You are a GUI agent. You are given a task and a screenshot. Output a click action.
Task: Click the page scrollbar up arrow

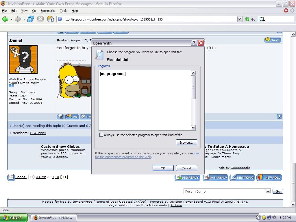293,34
